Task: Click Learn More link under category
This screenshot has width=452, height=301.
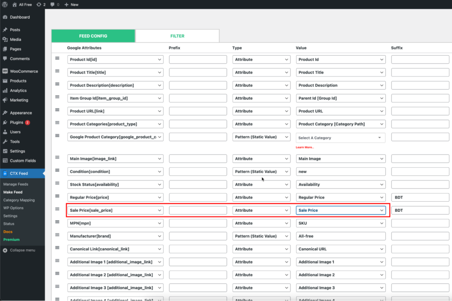Action: [305, 147]
